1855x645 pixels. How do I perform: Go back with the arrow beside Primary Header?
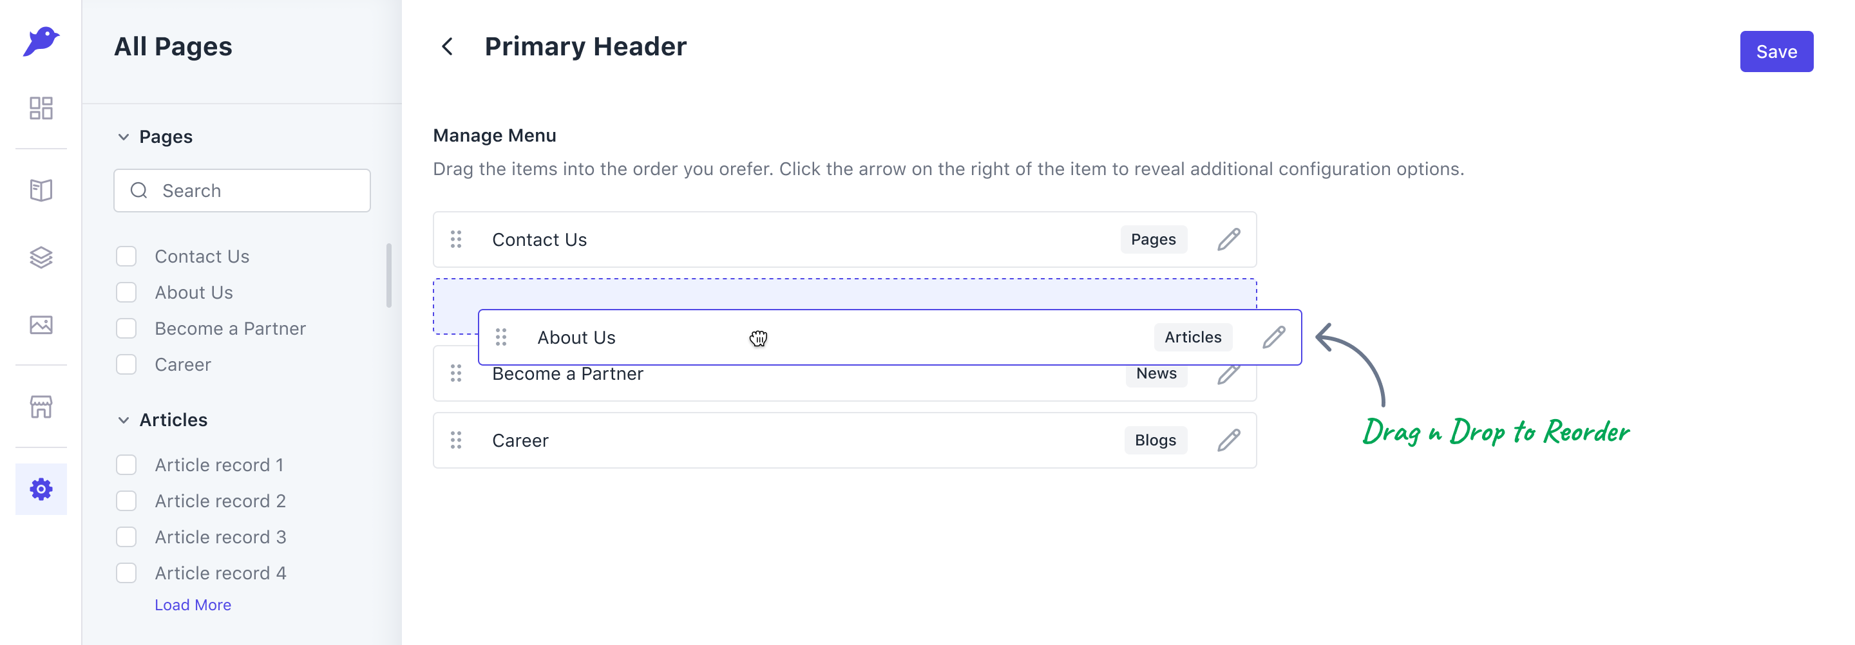click(x=447, y=47)
